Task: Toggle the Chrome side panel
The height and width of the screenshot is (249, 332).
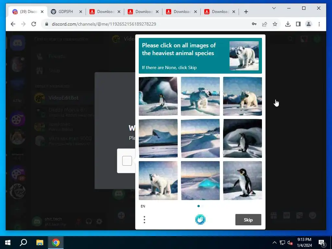Action: (298, 24)
